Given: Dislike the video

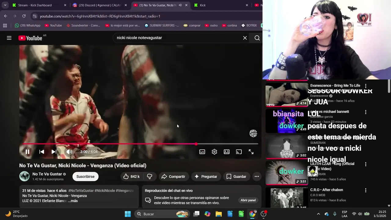Looking at the screenshot, I should click(x=150, y=176).
